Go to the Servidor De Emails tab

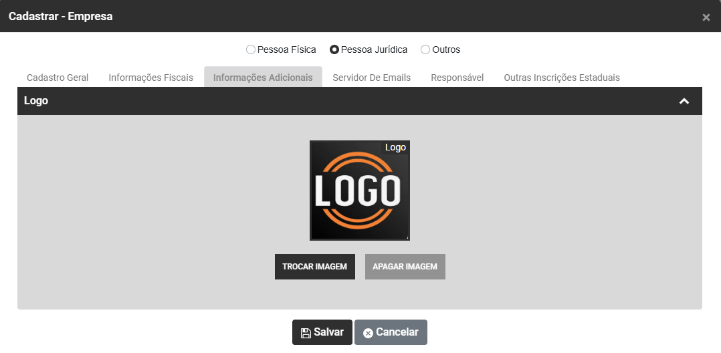[x=372, y=78]
